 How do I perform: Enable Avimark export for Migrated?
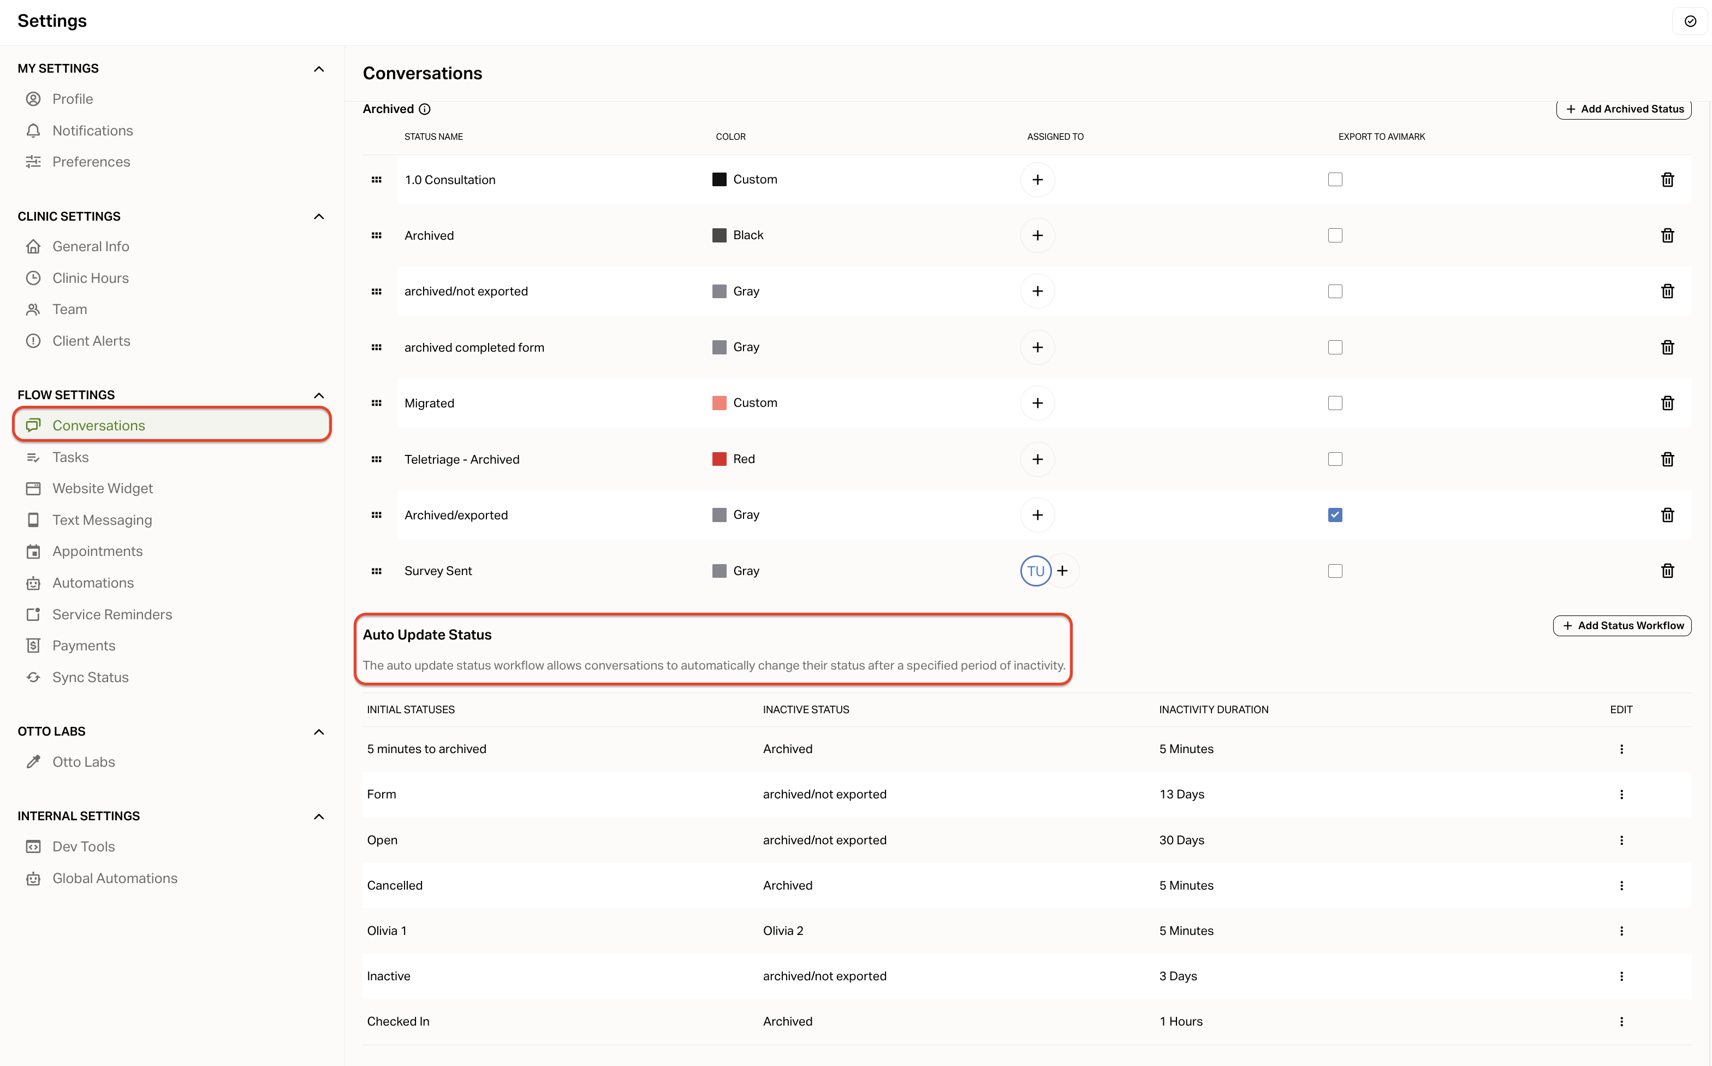(1335, 403)
